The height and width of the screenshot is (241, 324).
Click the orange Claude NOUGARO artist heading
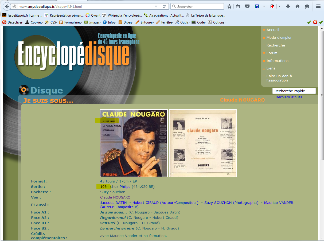coord(242,100)
